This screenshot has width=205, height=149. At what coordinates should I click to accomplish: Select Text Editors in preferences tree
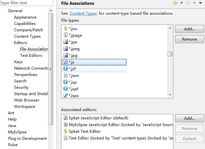click(31, 56)
